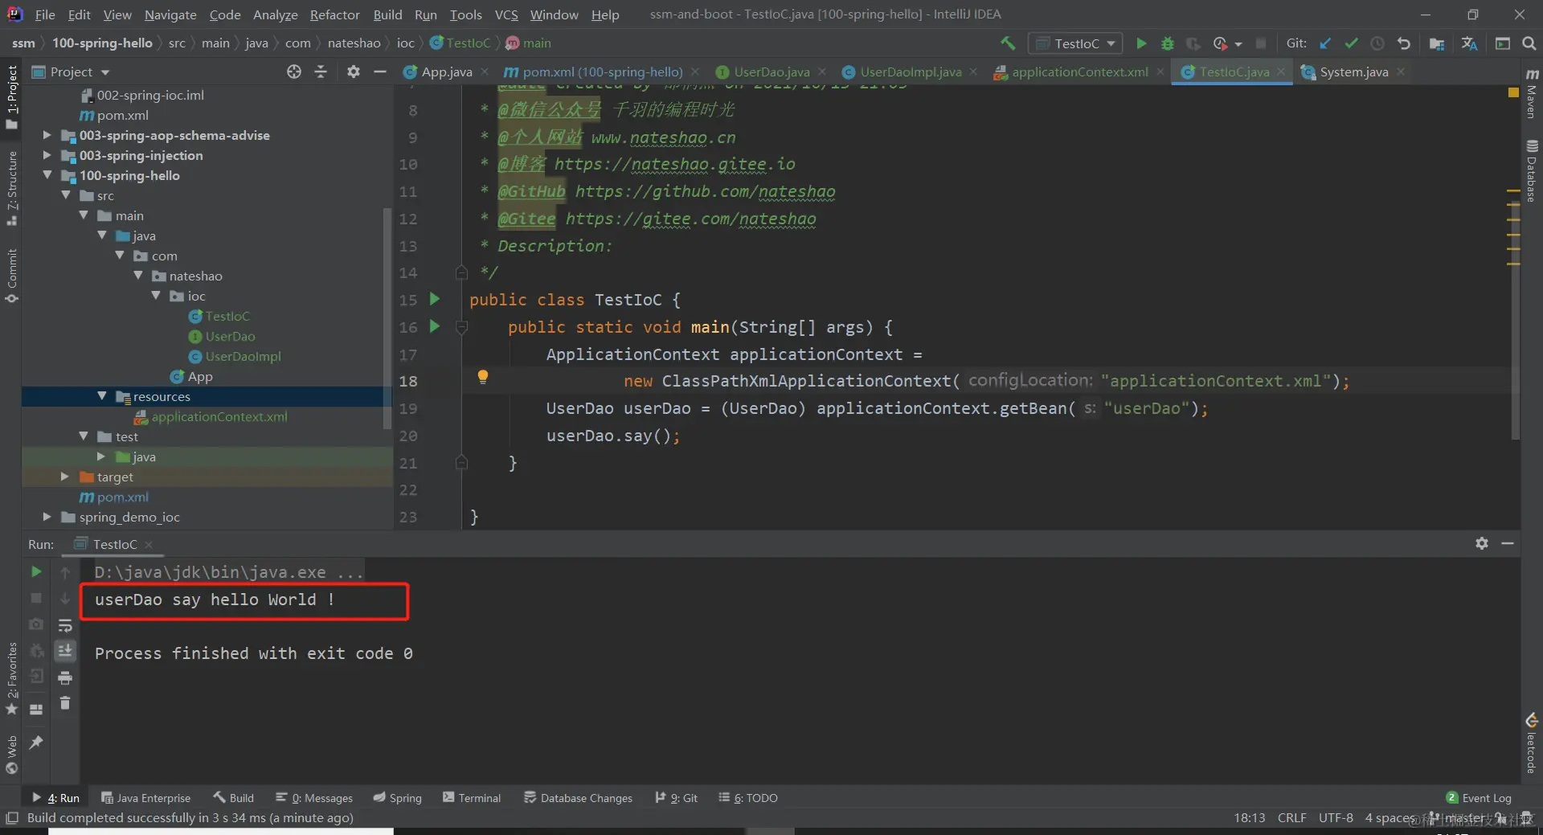
Task: Select applicationContext.xml in project tree
Action: [219, 416]
